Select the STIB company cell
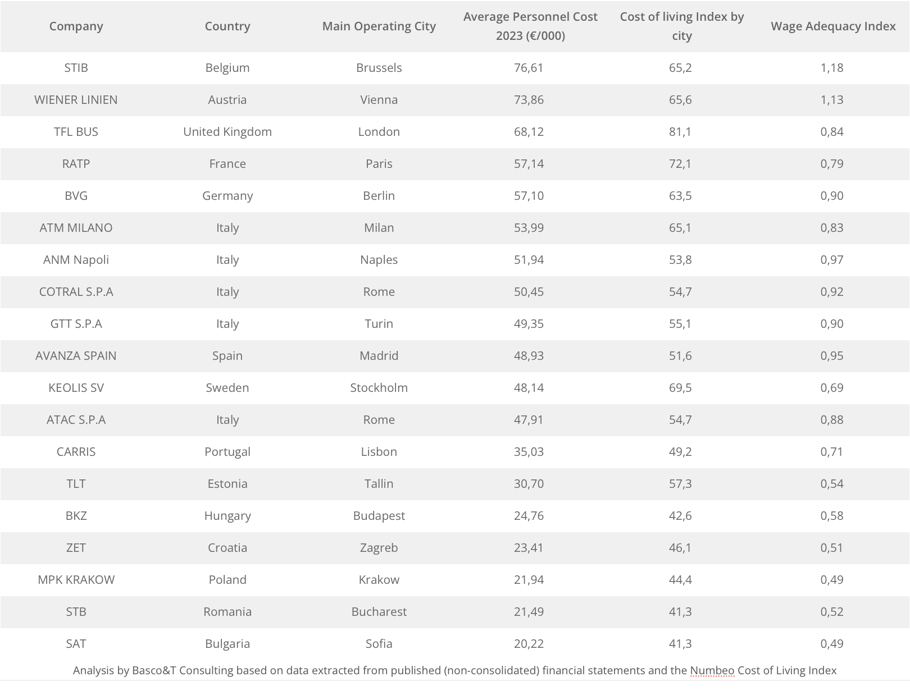 click(76, 68)
